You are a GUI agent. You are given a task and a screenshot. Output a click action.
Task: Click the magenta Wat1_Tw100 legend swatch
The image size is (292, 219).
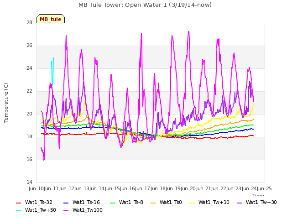pos(66,211)
